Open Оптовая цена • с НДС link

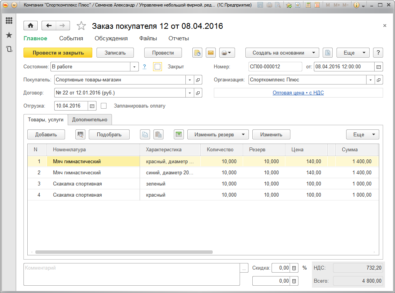pyautogui.click(x=298, y=93)
